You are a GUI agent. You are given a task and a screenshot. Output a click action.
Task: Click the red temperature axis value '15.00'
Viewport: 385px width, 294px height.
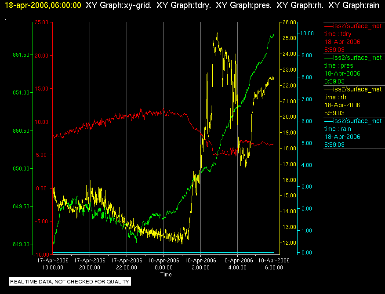(x=41, y=89)
